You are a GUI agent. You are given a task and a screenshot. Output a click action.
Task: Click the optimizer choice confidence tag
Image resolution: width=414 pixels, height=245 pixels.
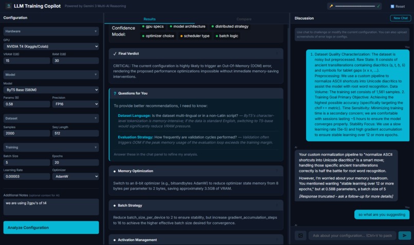point(158,36)
